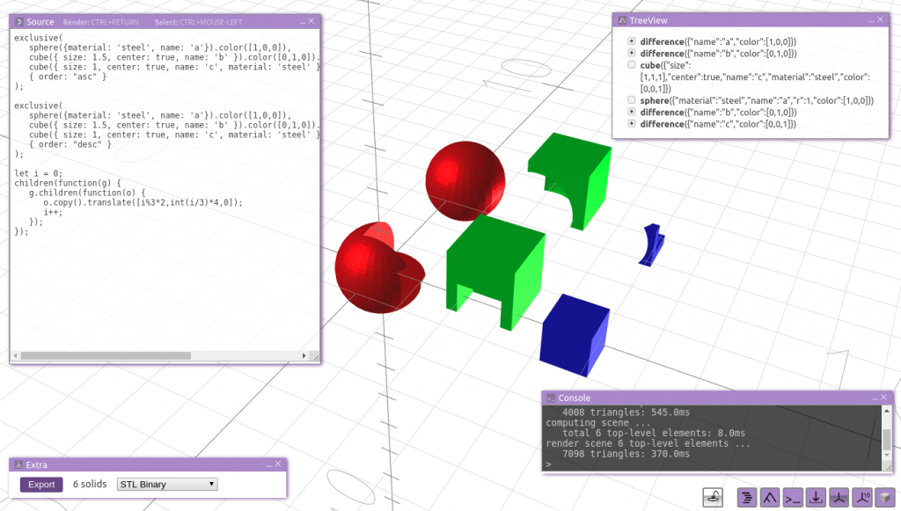Open the STL Binary format dropdown
The image size is (901, 511).
[x=167, y=484]
